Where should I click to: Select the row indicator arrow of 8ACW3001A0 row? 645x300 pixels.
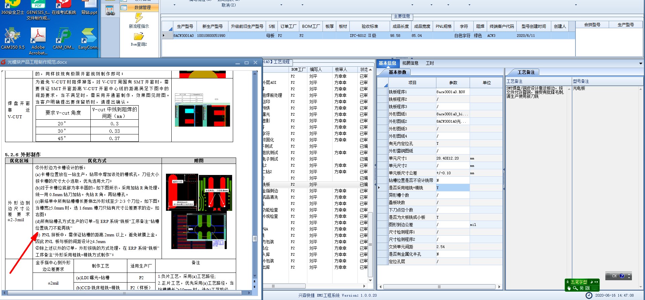pyautogui.click(x=164, y=36)
